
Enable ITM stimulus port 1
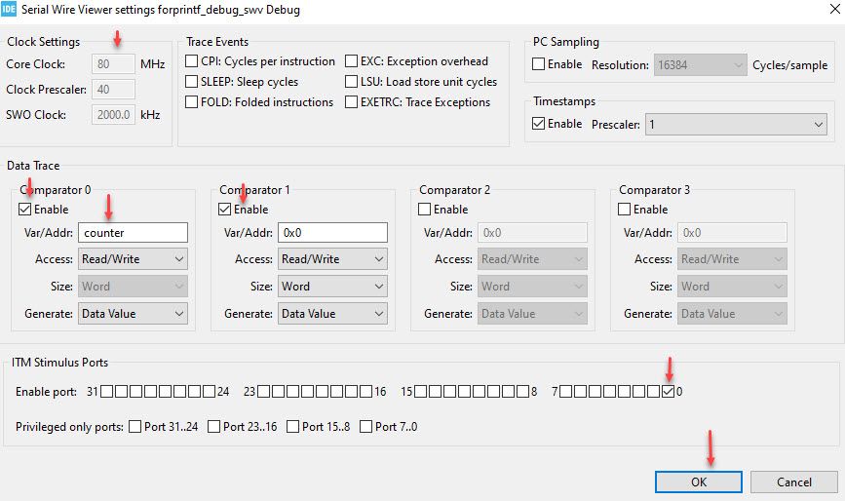654,391
